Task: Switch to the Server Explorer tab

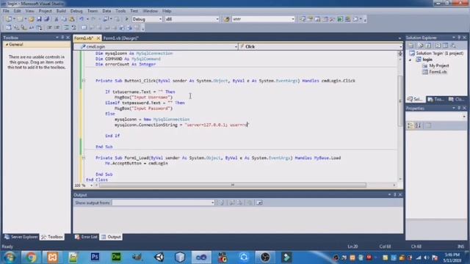Action: tap(21, 237)
